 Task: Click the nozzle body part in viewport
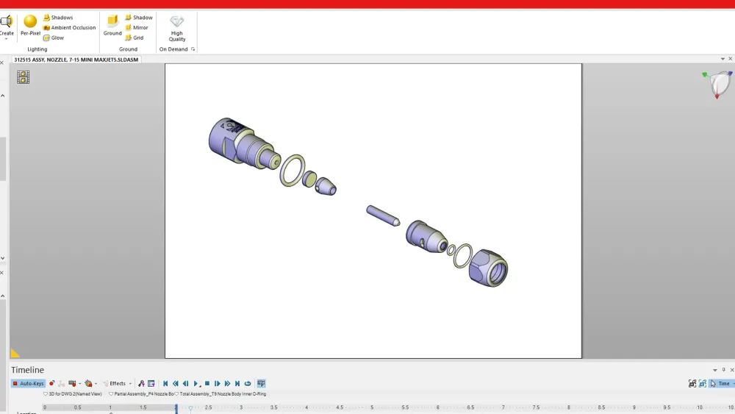pos(244,143)
